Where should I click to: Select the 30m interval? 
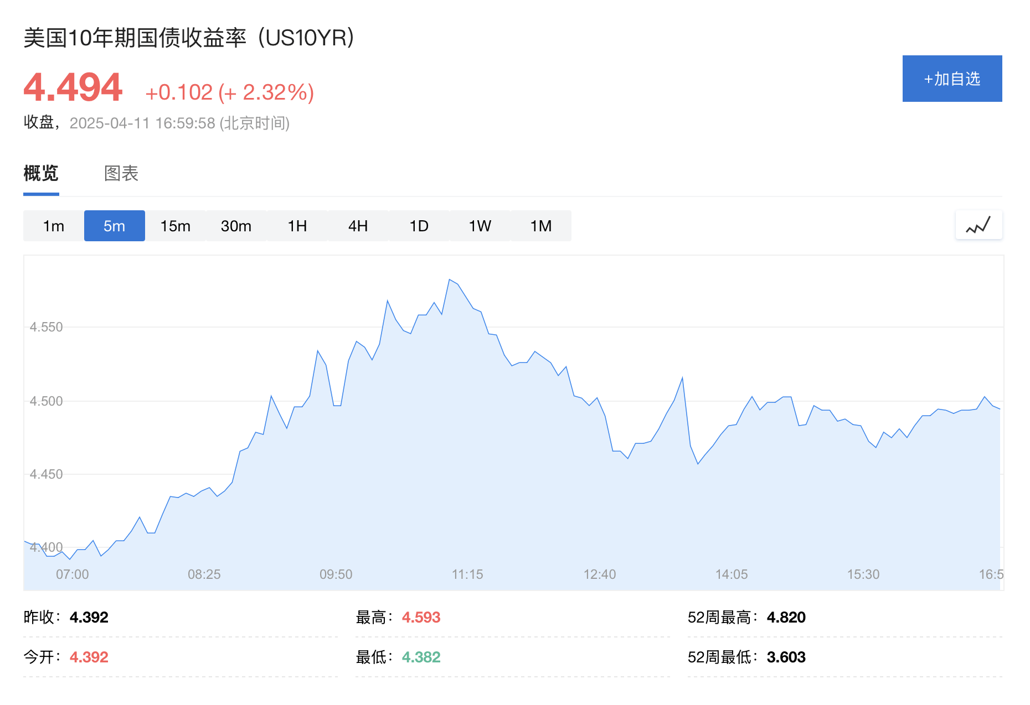[236, 225]
